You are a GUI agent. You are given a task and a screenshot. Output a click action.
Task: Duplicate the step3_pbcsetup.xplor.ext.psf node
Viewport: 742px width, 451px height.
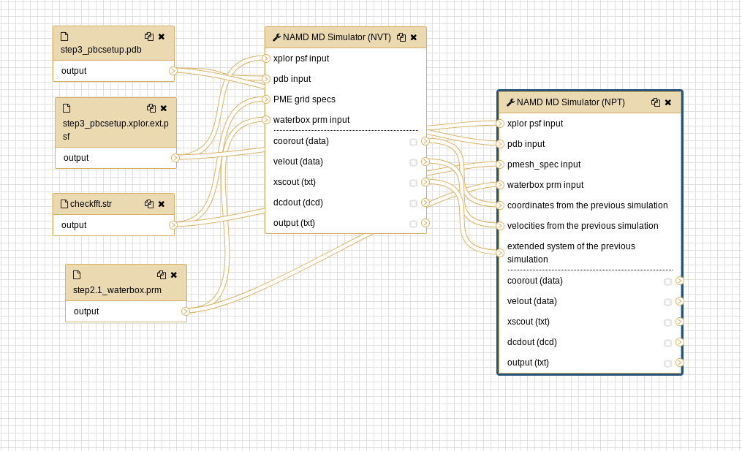pos(151,108)
